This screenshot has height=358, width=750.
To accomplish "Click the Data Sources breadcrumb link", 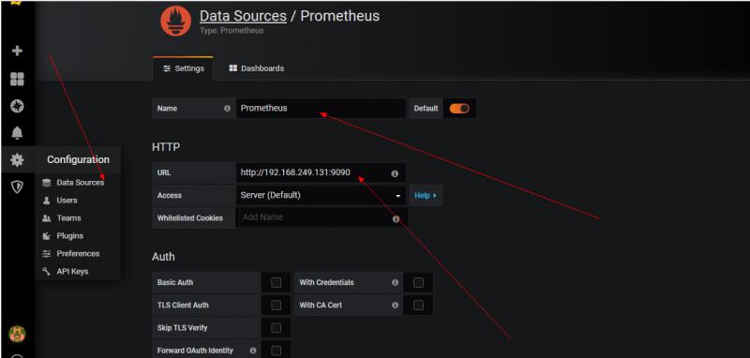I will 243,16.
